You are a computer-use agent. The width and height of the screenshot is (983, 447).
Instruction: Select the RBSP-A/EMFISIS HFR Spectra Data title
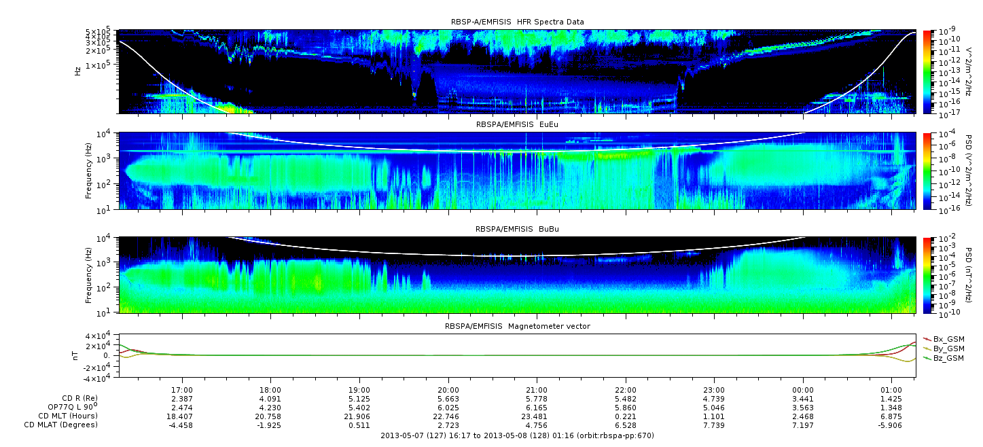[517, 22]
